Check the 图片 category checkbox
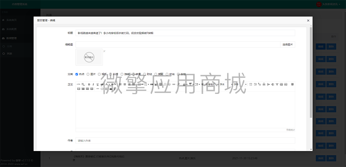This screenshot has width=346, height=167. coord(88,74)
